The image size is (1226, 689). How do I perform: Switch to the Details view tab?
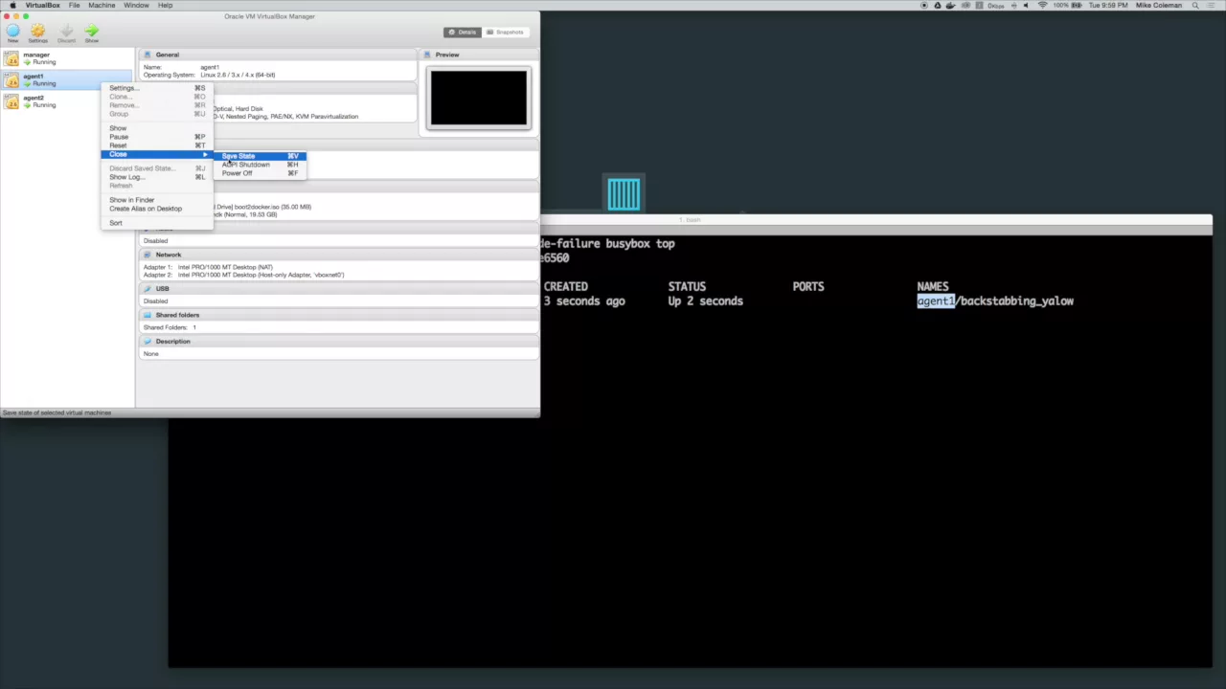click(x=463, y=32)
